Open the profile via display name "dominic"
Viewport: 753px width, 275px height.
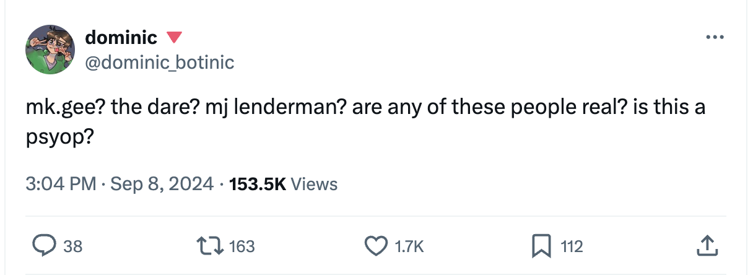click(121, 38)
